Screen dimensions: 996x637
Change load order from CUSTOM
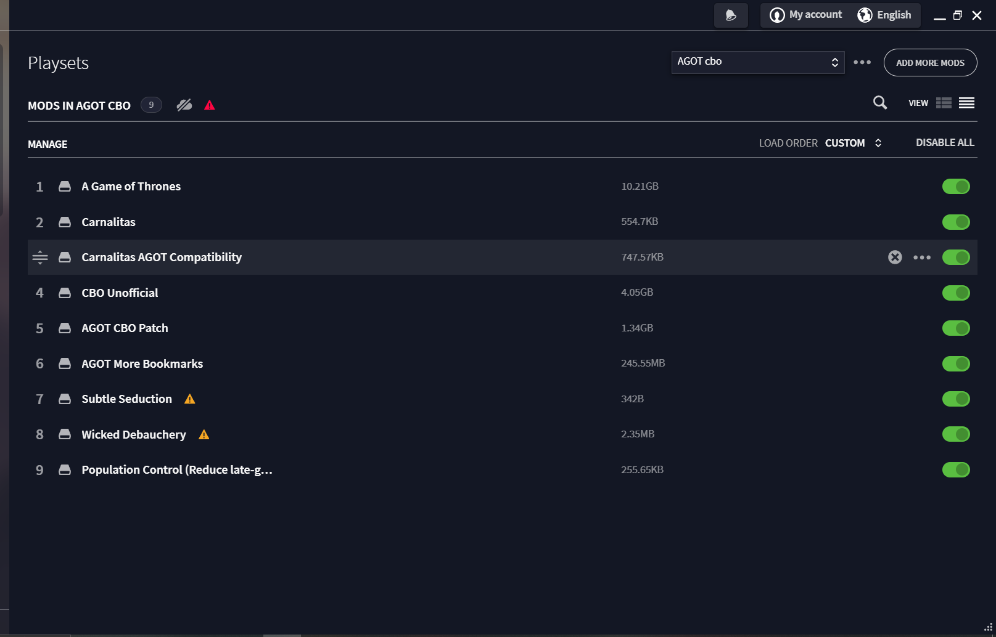pos(854,143)
